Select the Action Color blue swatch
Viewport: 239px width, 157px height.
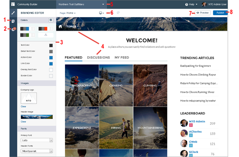tap(51, 58)
